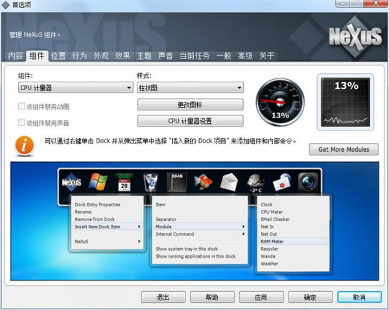The image size is (389, 310).
Task: Click the title bar diamond icon beside 首选项
Action: (x=5, y=5)
